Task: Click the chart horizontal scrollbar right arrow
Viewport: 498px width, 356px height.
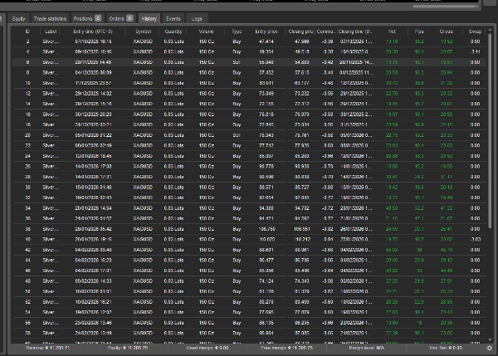Action: tap(477, 6)
